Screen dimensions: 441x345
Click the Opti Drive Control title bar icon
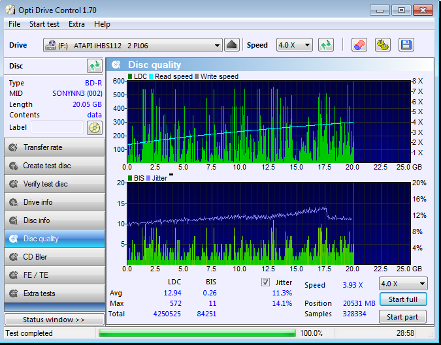coord(10,10)
